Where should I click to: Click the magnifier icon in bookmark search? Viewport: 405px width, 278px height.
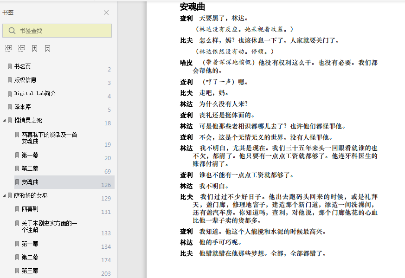click(x=12, y=31)
